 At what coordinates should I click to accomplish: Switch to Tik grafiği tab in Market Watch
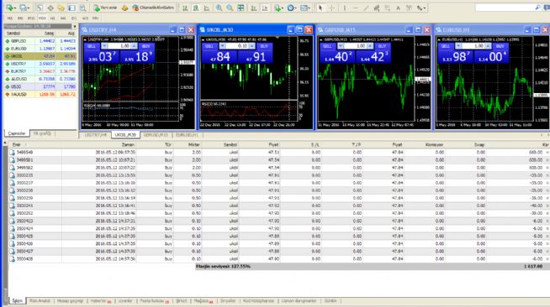(x=42, y=133)
